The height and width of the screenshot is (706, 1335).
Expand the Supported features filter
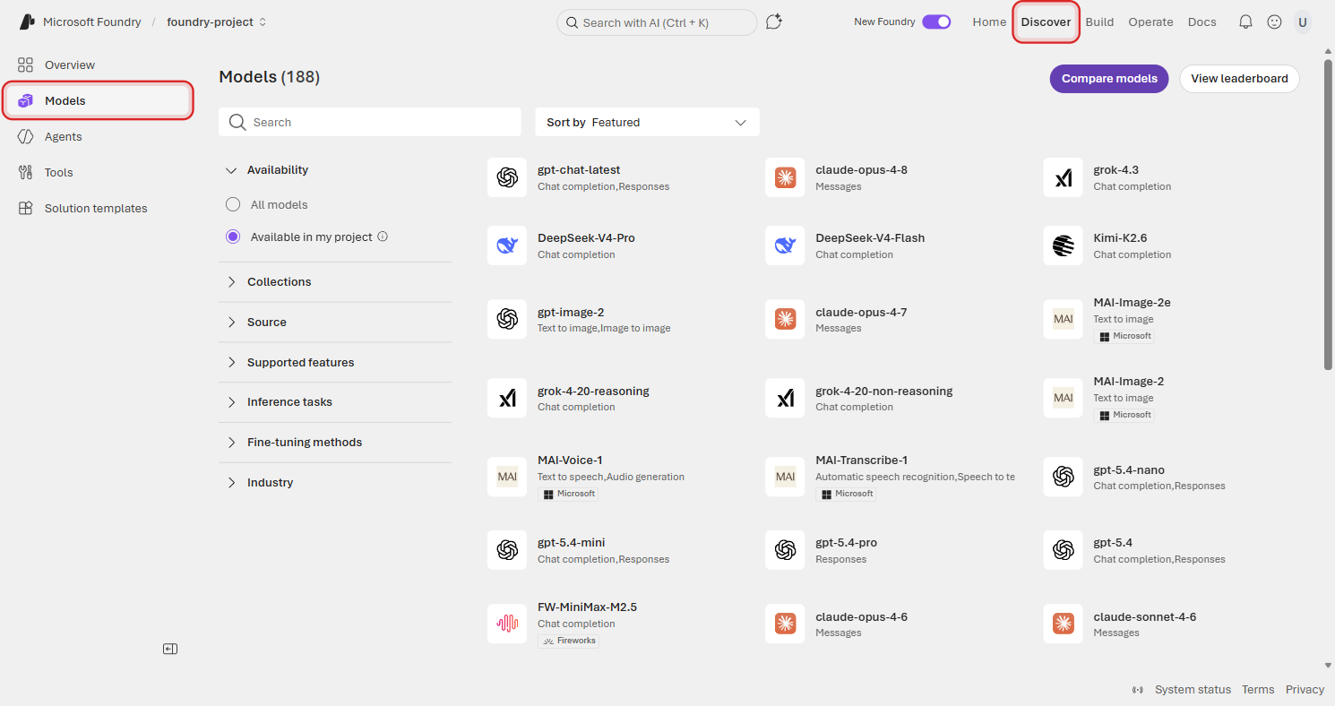(335, 362)
